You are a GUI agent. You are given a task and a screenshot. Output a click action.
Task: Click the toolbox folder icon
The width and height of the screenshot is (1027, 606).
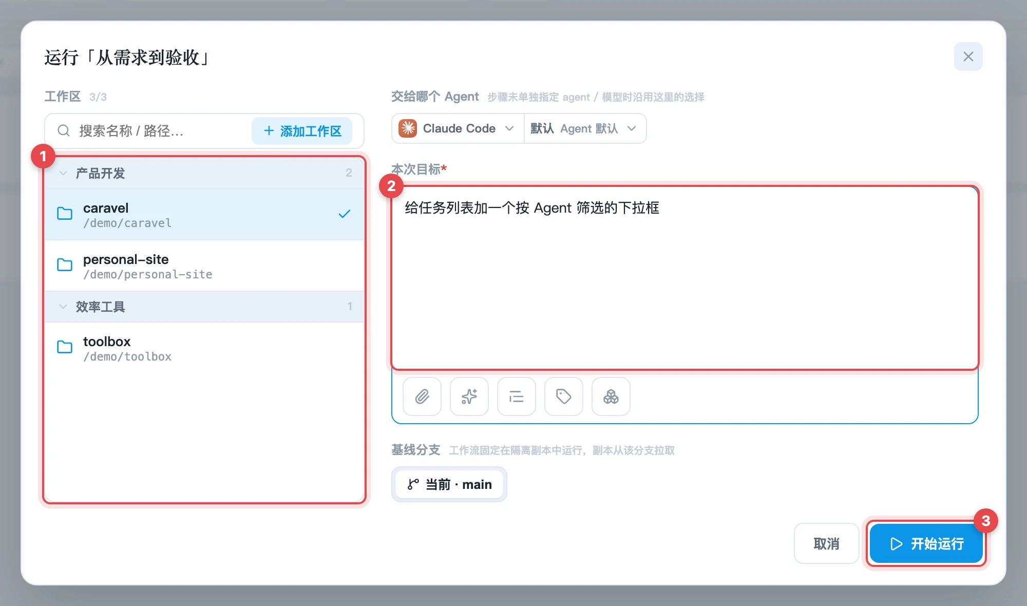click(65, 347)
